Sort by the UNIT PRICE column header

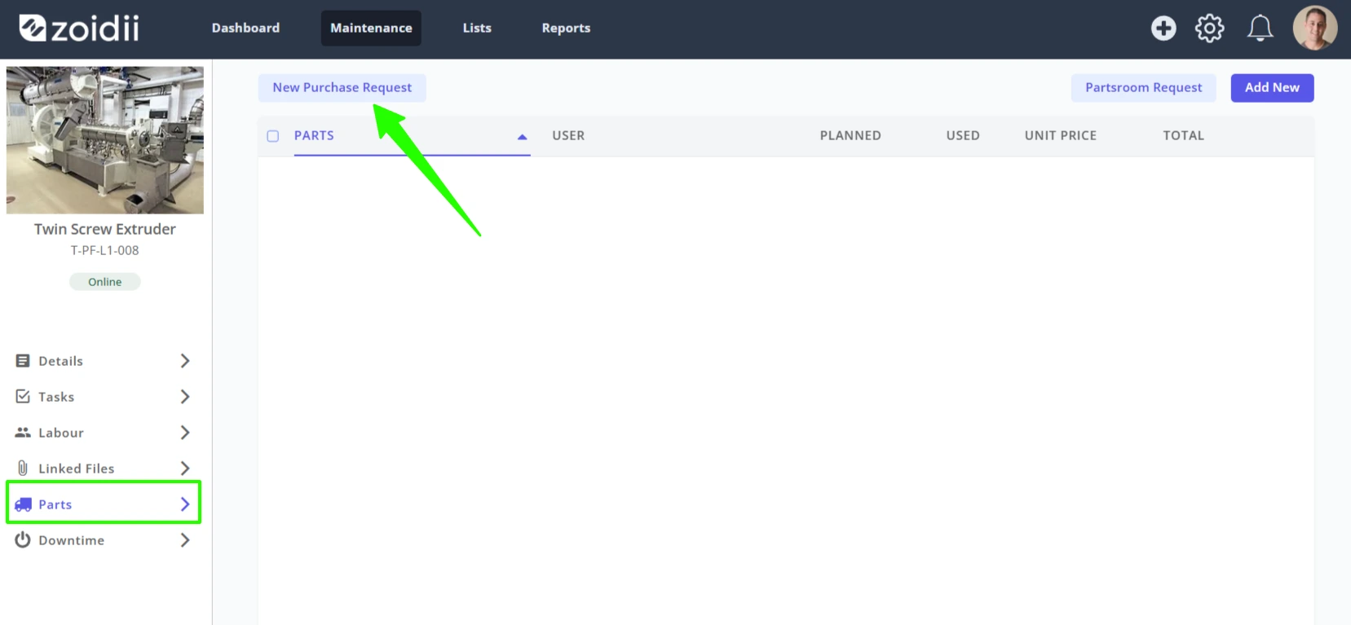[1061, 136]
